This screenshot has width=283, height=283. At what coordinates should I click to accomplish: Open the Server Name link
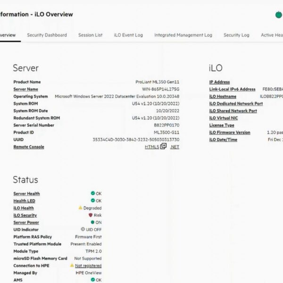25,89
